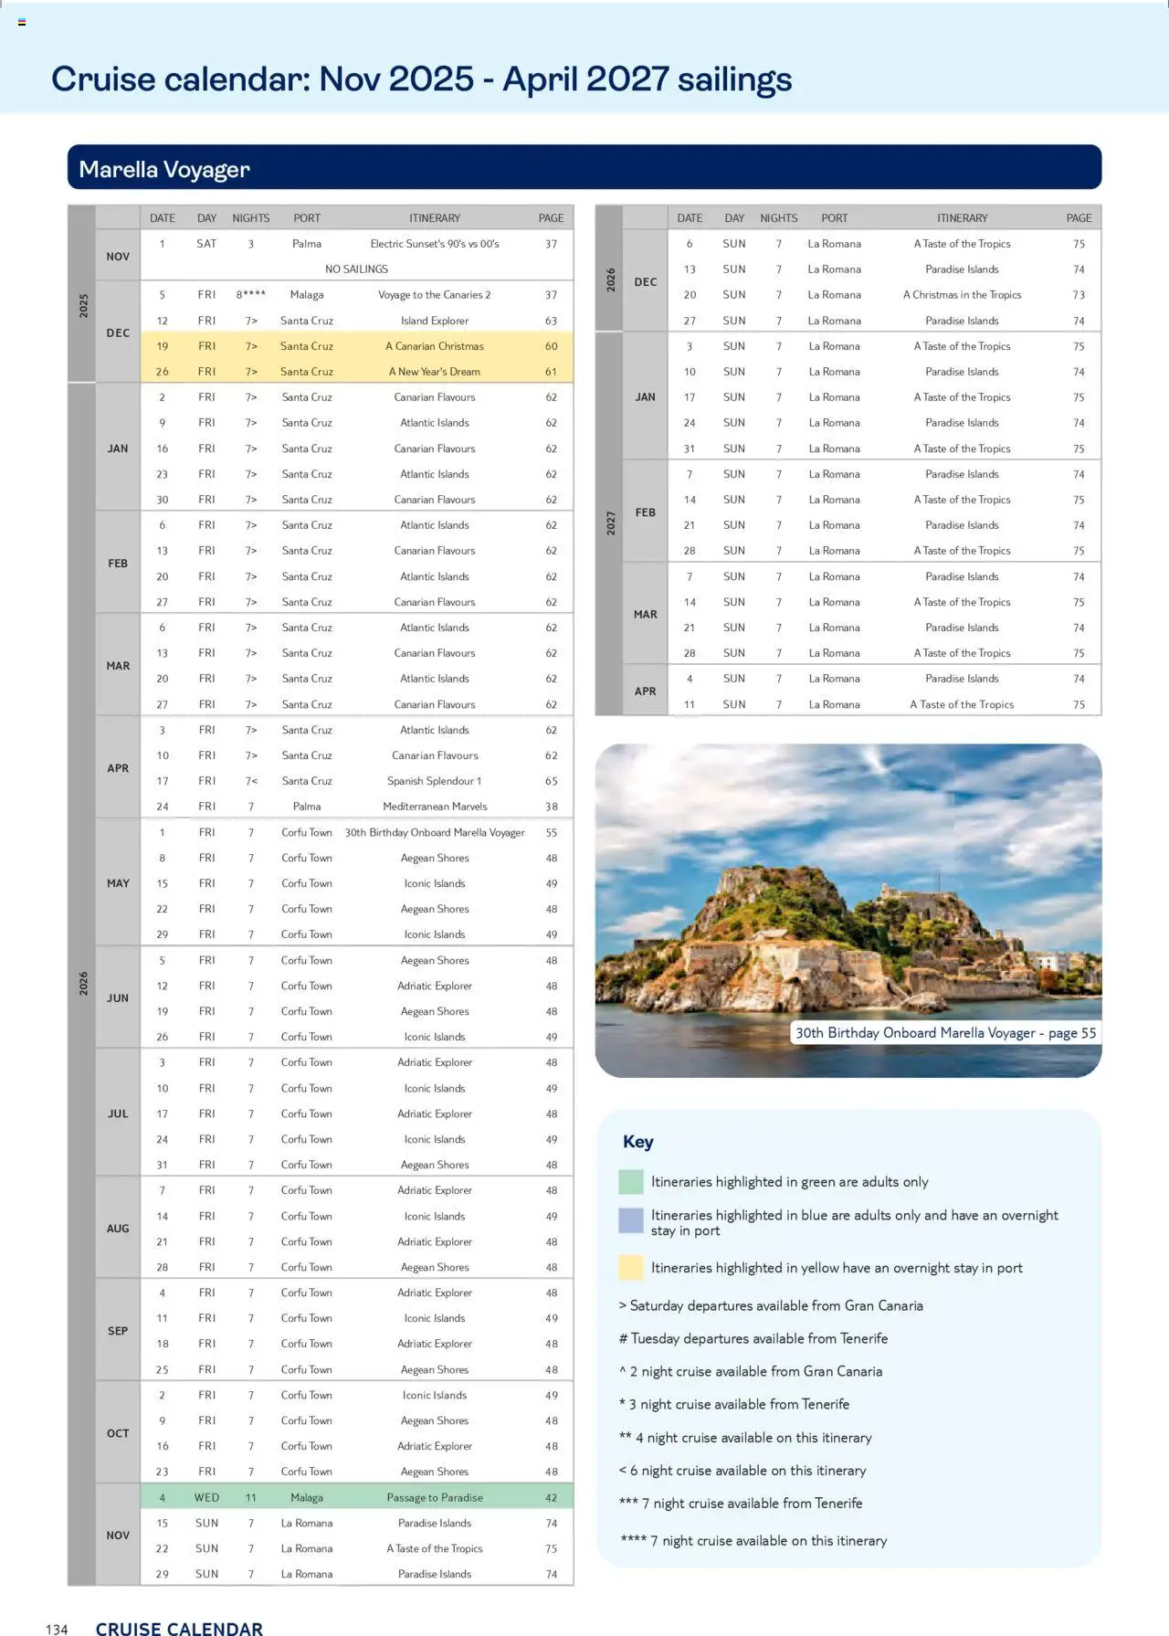This screenshot has height=1636, width=1169.
Task: Select the 'AUG' month label
Action: point(118,1229)
